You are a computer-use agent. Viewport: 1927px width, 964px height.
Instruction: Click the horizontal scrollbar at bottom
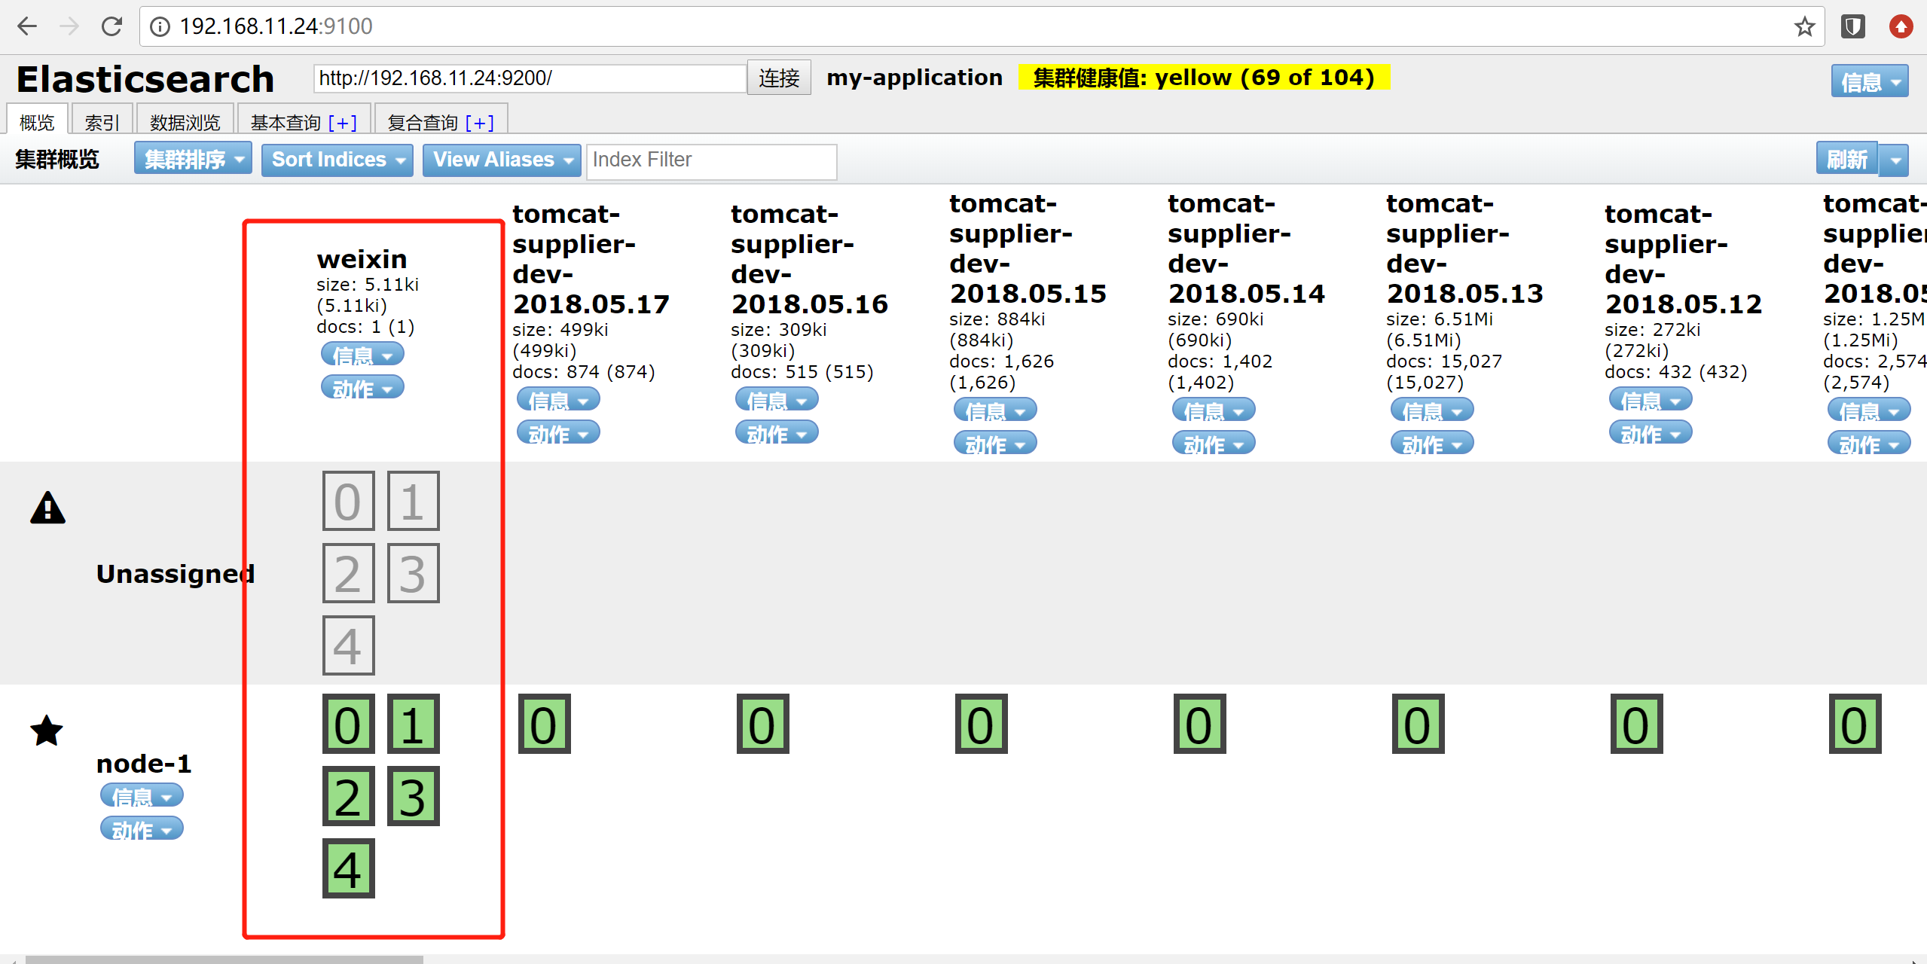(224, 959)
